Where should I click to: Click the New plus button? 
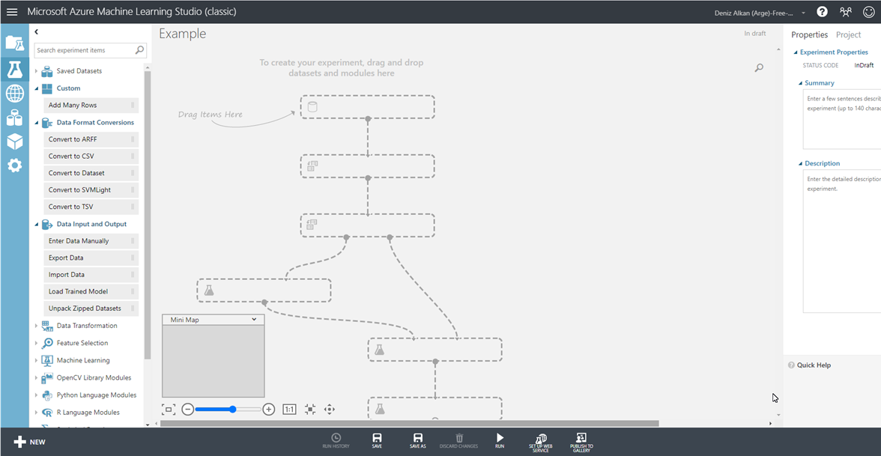pos(30,442)
